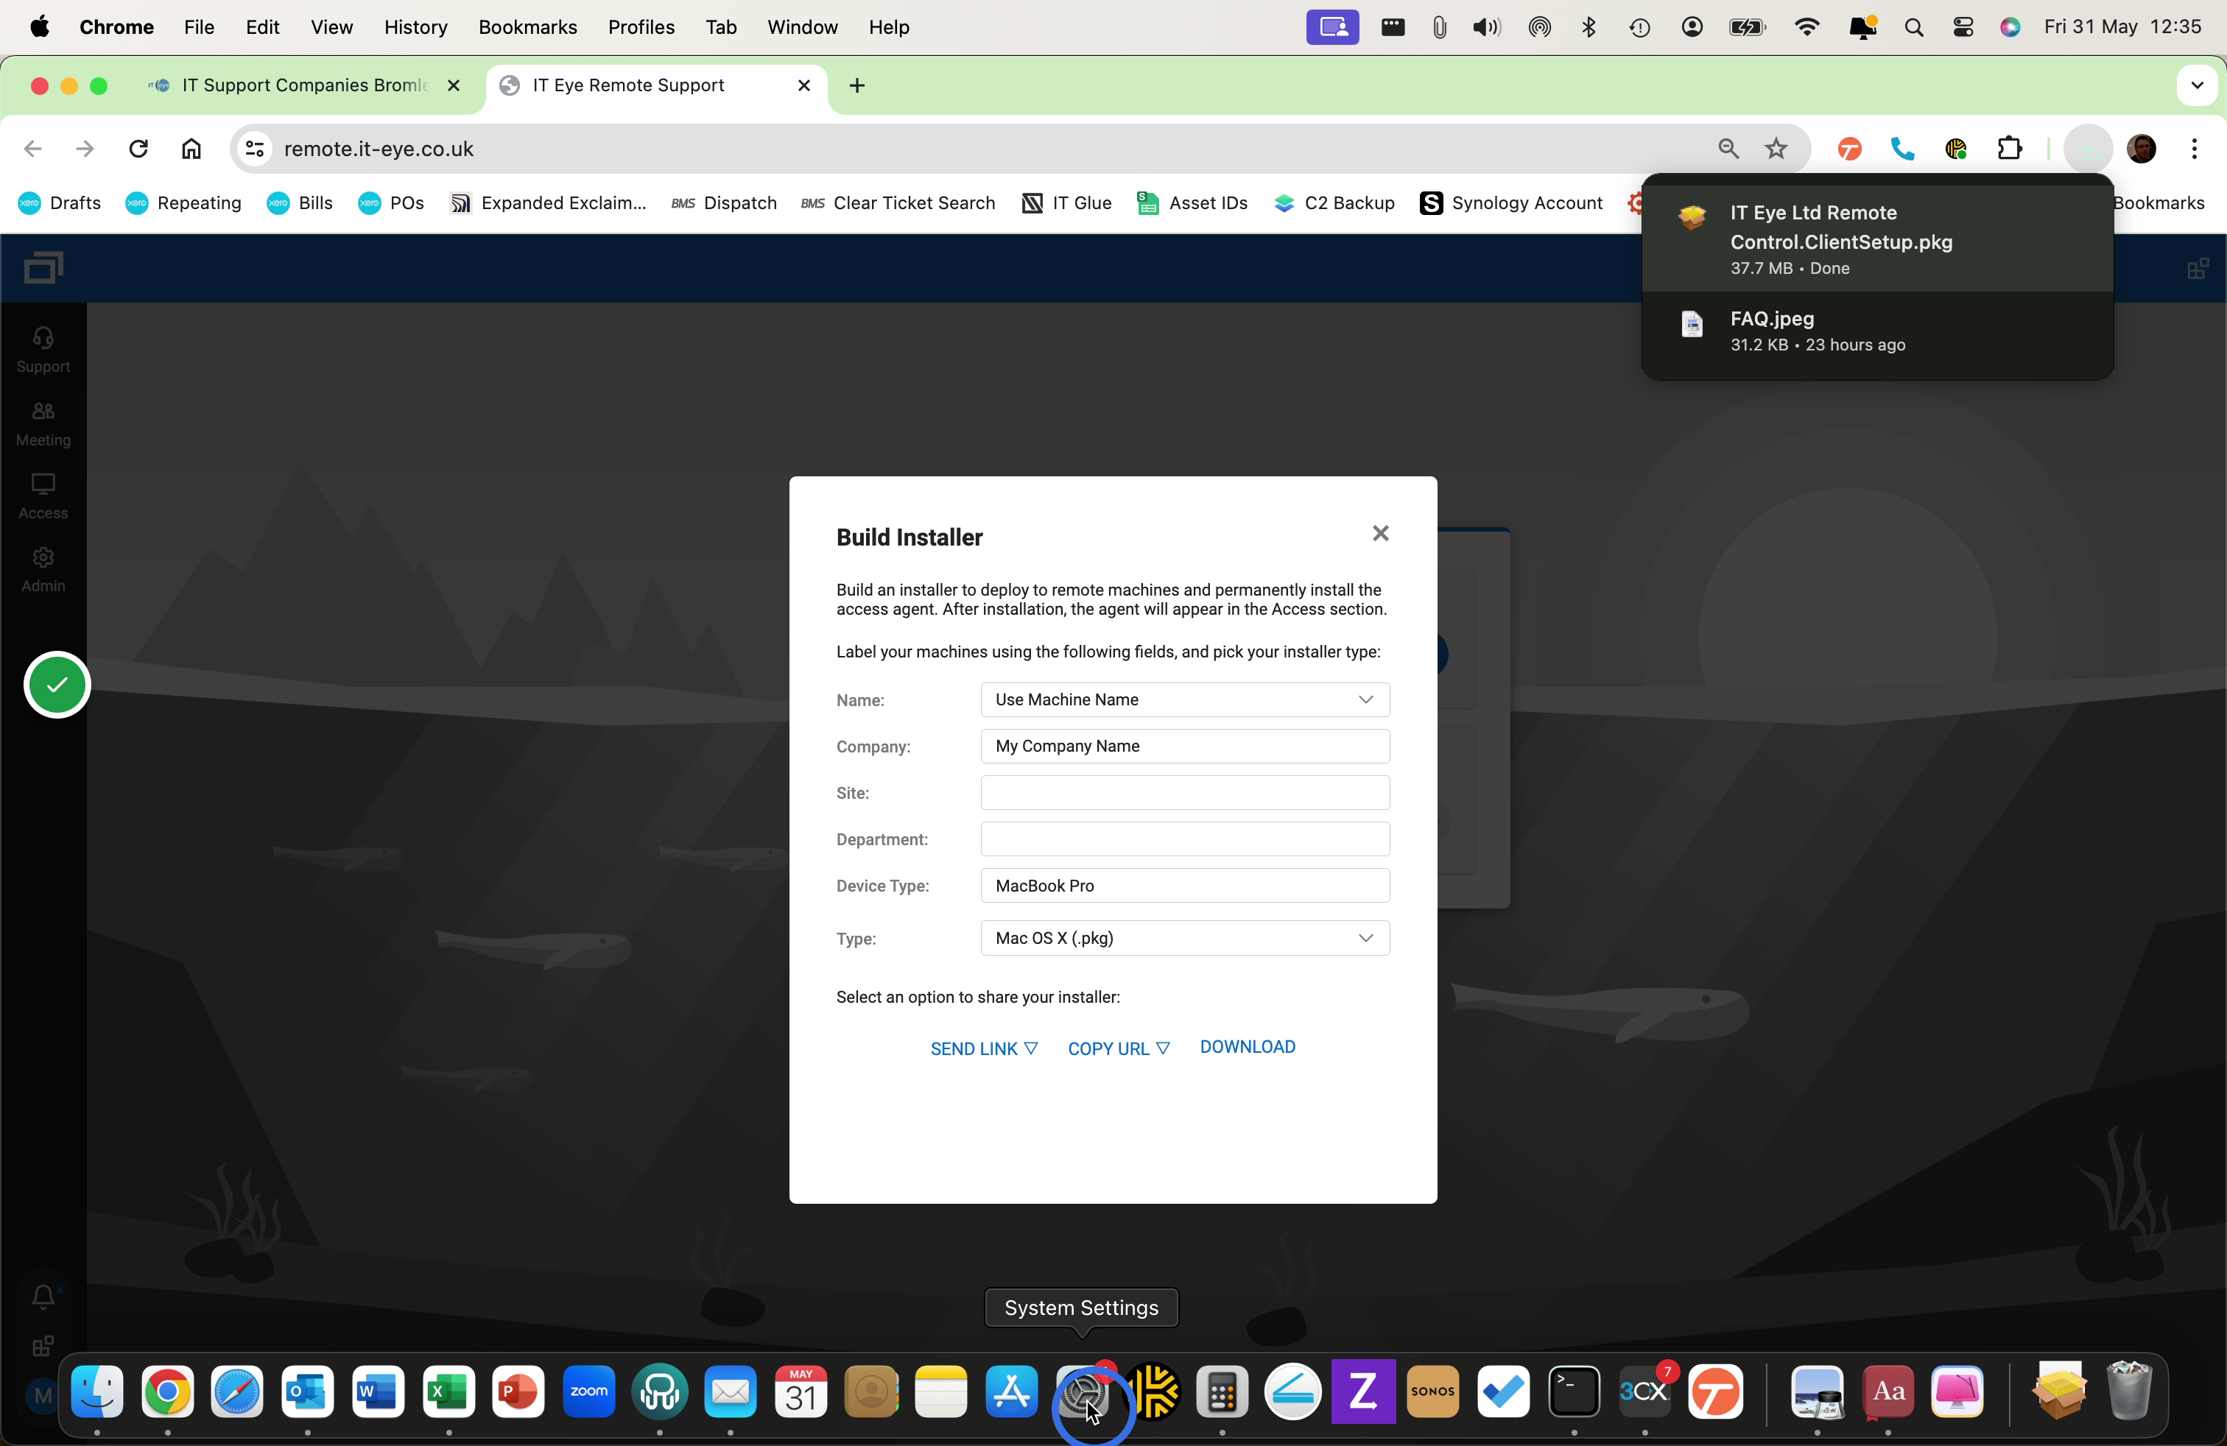
Task: Switch to 'IT Support Companies Bromley' tab
Action: point(303,85)
